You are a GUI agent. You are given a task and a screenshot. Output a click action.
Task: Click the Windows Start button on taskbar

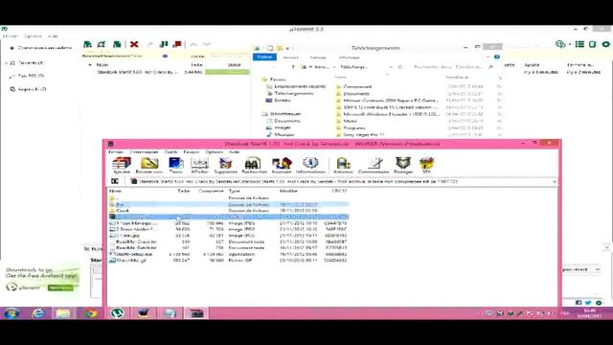pyautogui.click(x=11, y=313)
